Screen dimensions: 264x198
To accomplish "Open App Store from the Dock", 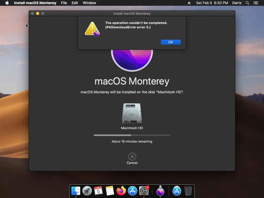I will tap(133, 191).
